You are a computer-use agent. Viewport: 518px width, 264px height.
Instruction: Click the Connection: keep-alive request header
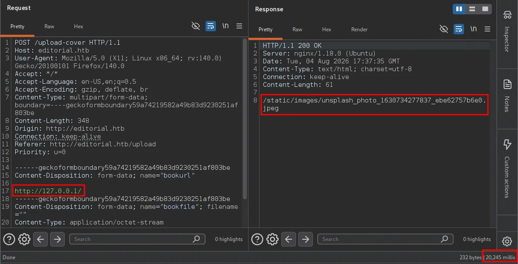[x=58, y=136]
